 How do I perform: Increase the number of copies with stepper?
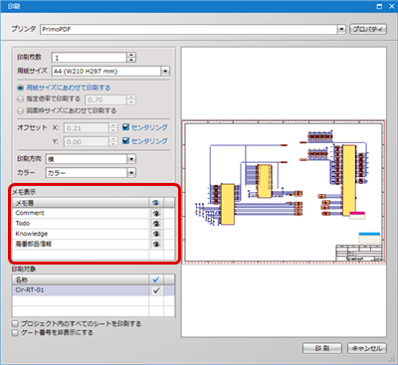click(x=131, y=55)
